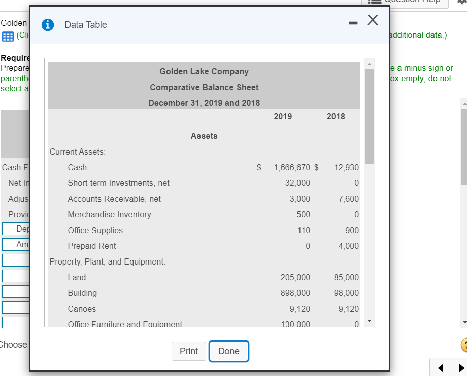The image size is (467, 376).
Task: Click the Land 2019 value 205,000
Action: (295, 277)
